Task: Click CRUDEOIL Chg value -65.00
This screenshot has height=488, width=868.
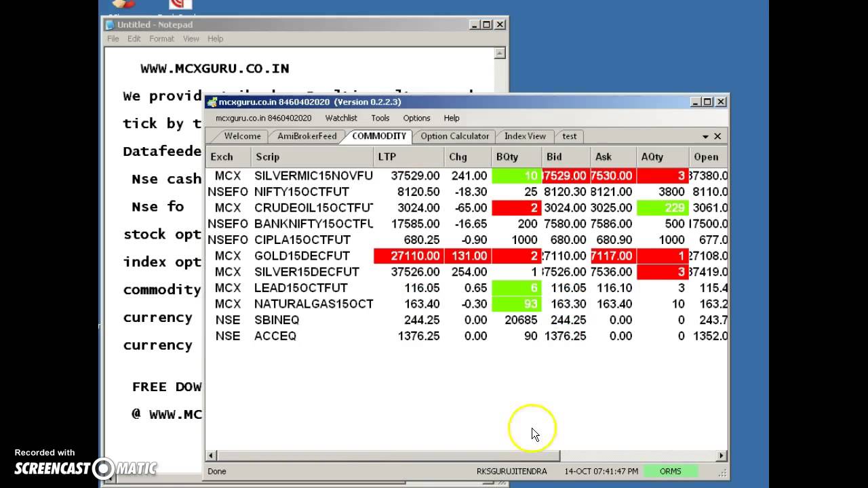Action: click(x=471, y=207)
